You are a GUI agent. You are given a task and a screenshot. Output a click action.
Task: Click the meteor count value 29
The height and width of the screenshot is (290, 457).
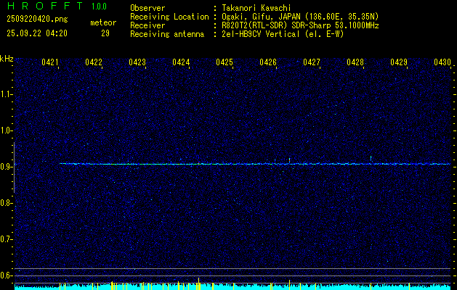(x=105, y=33)
